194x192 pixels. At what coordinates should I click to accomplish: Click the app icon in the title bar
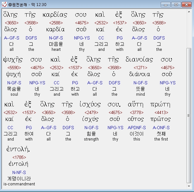click(4, 4)
